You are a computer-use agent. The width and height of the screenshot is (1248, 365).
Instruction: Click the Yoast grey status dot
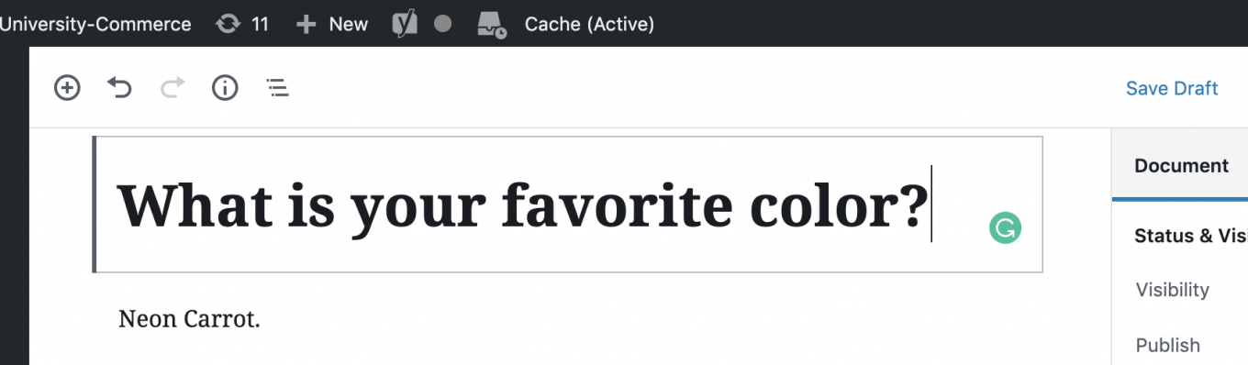click(x=442, y=24)
